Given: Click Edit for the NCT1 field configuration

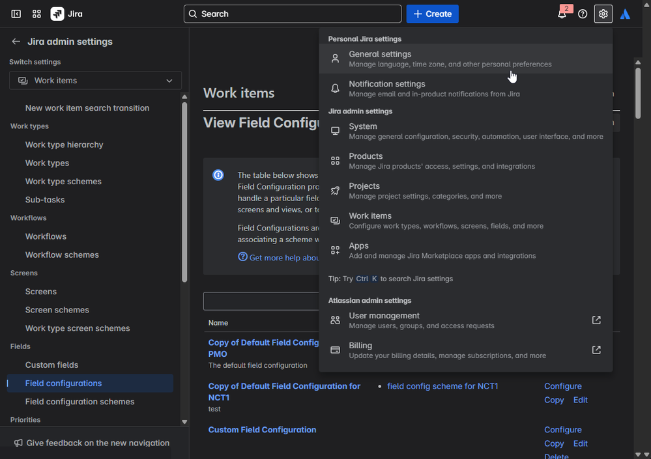Looking at the screenshot, I should pyautogui.click(x=580, y=400).
